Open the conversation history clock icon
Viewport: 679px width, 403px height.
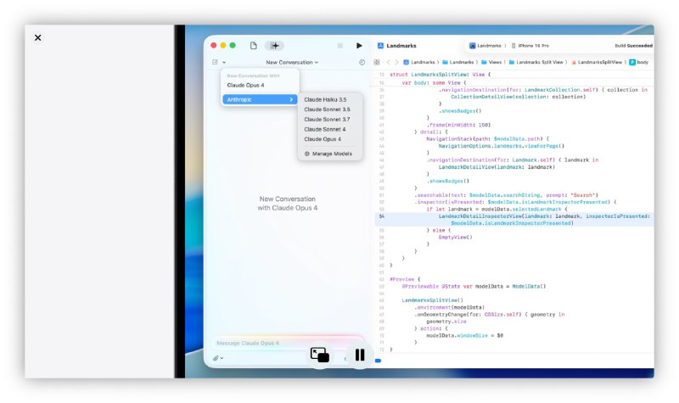point(362,62)
